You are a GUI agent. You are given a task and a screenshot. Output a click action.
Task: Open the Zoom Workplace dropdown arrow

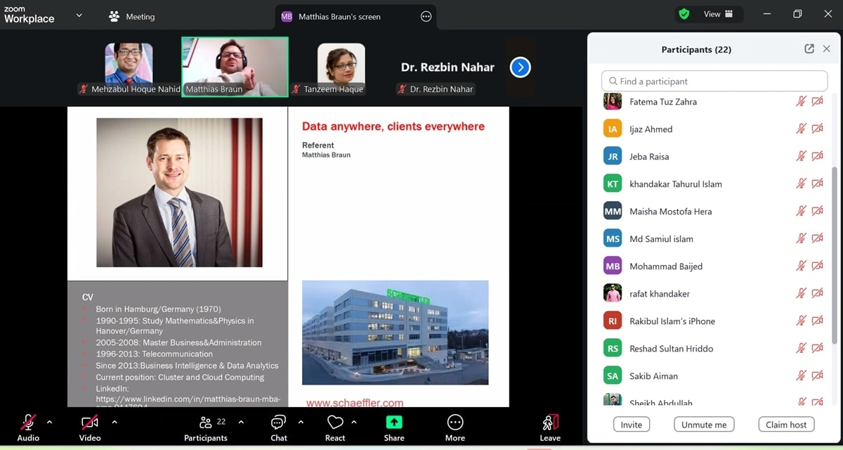point(79,15)
